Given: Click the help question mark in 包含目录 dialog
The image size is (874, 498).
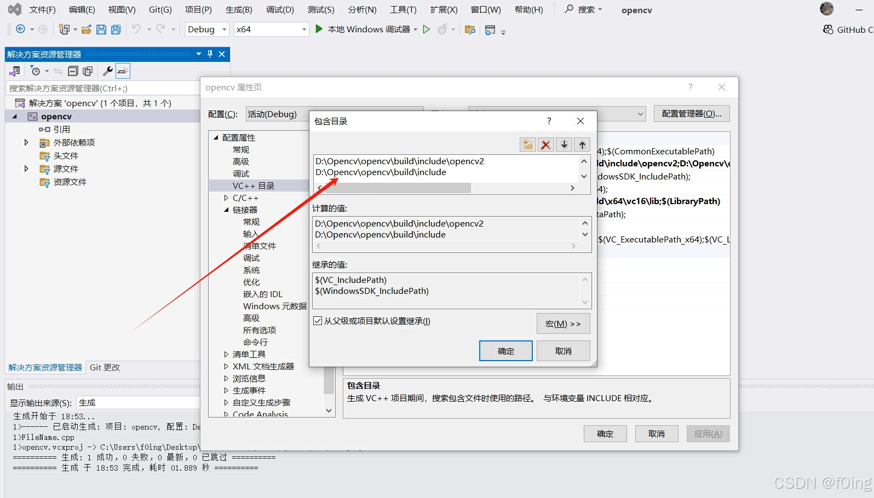Looking at the screenshot, I should 549,121.
